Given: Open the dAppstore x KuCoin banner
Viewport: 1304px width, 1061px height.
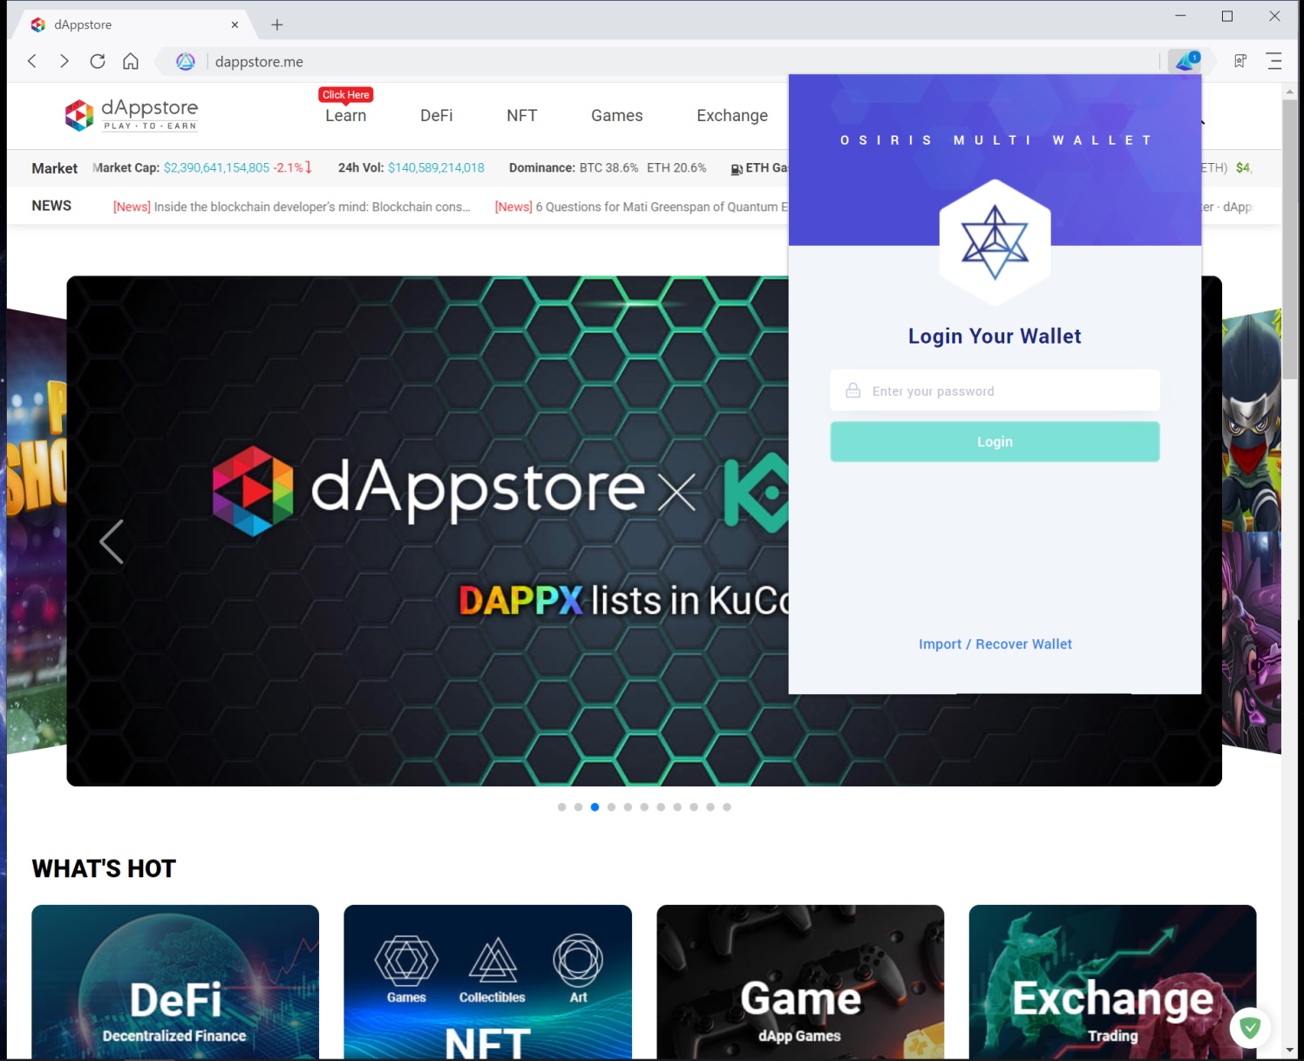Looking at the screenshot, I should tap(428, 531).
